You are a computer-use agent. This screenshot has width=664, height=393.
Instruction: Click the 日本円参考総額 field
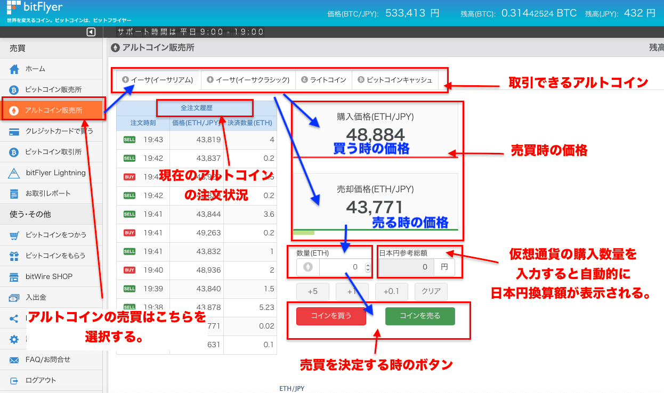(x=407, y=267)
